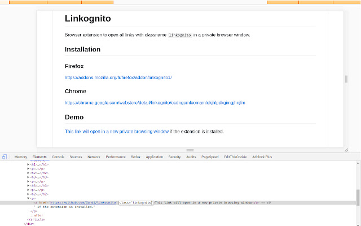Image resolution: width=361 pixels, height=226 pixels.
Task: Select the Application tab
Action: 154,157
